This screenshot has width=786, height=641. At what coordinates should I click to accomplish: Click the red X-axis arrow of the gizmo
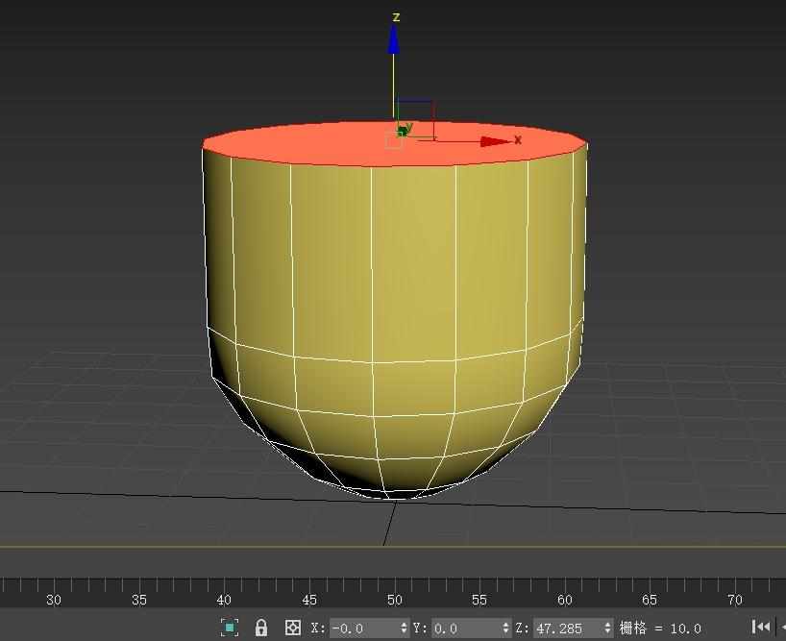496,141
